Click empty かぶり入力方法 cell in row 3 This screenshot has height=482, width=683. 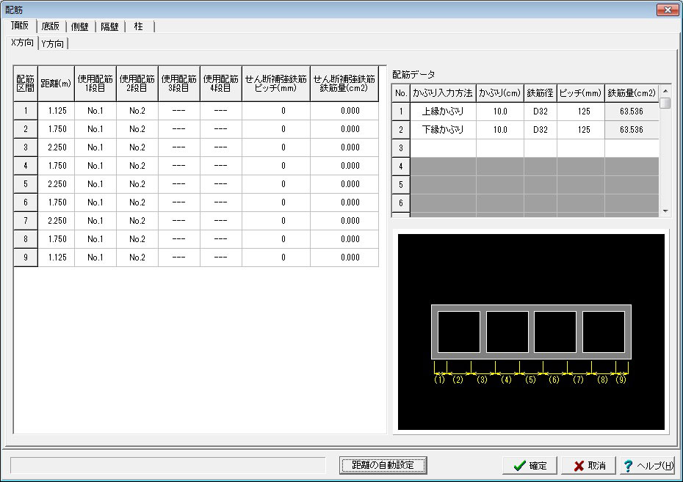(443, 148)
